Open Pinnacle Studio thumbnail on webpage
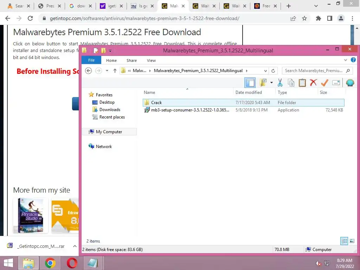360x270 pixels. [x=31, y=216]
